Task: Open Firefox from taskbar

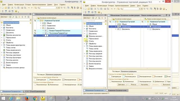Action: tap(27, 98)
